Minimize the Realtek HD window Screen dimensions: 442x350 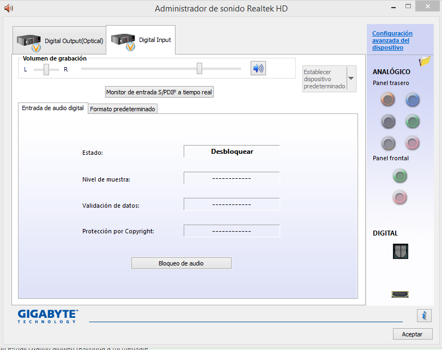[393, 7]
